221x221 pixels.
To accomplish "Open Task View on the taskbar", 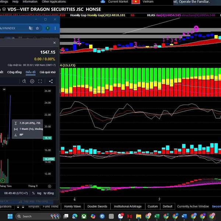I will 66,216.
